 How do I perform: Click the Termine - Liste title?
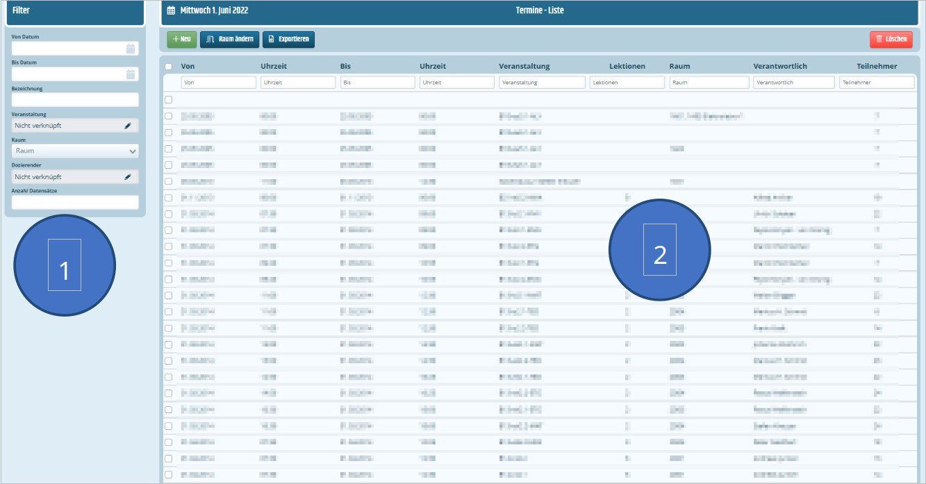540,10
